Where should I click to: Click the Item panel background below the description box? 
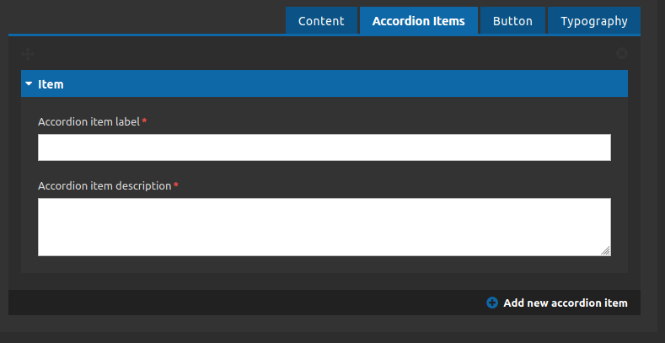tap(324, 264)
